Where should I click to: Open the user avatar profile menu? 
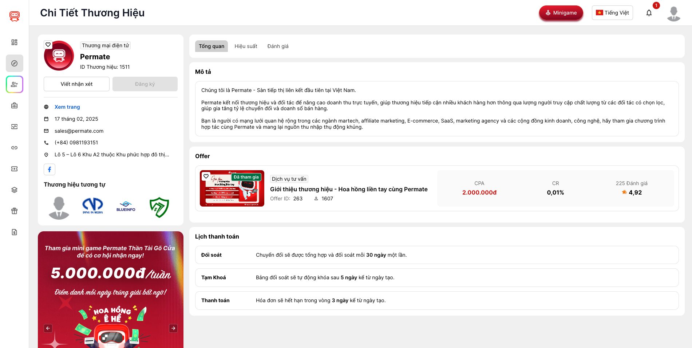(x=674, y=13)
